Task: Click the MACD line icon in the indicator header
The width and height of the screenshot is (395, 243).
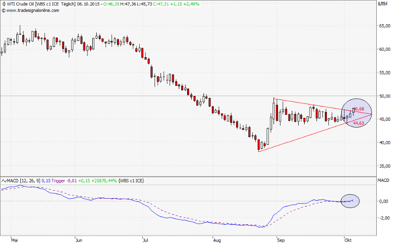Action: 4,181
